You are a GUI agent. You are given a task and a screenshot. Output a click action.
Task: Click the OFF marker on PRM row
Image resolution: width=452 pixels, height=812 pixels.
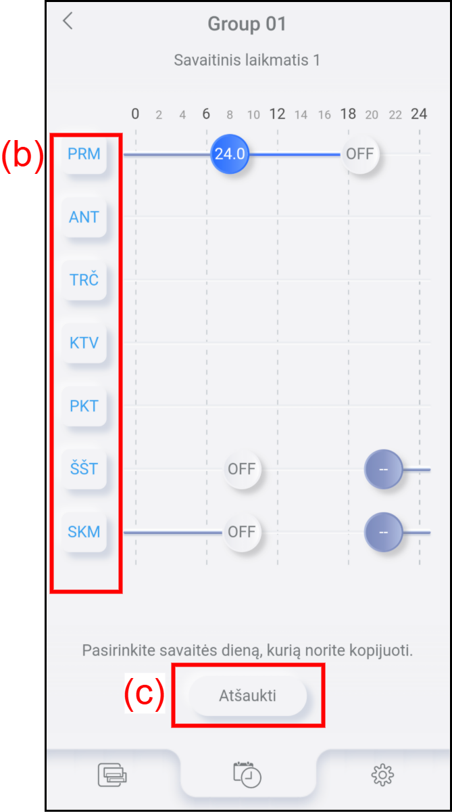359,154
